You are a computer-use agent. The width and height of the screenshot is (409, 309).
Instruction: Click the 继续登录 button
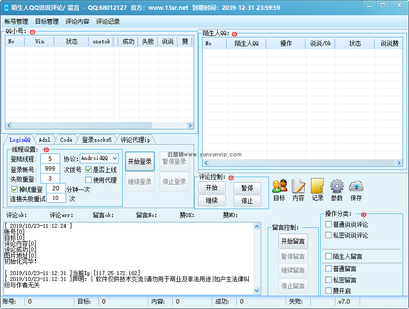pyautogui.click(x=140, y=182)
